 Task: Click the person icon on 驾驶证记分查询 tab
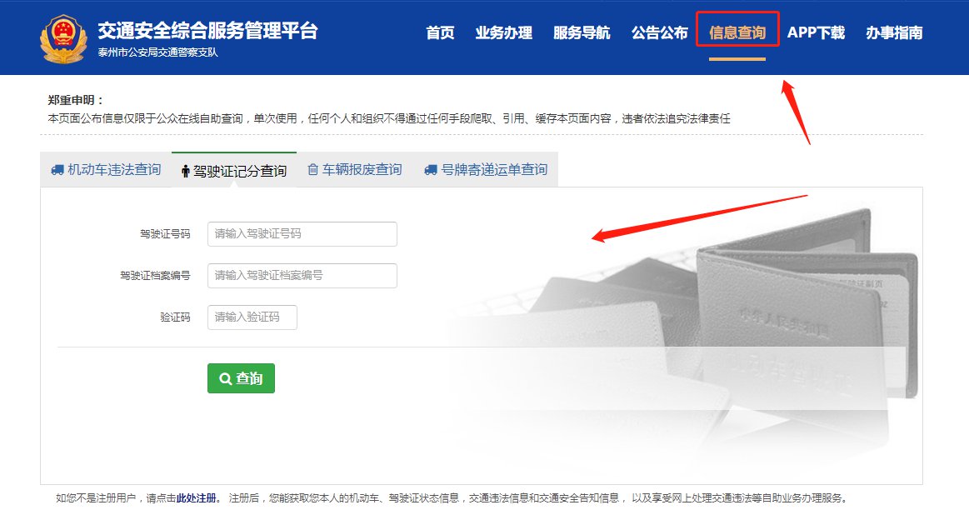[186, 171]
